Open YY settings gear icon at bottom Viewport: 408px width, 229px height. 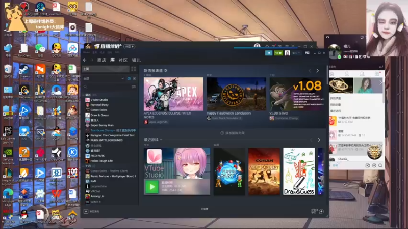[374, 165]
